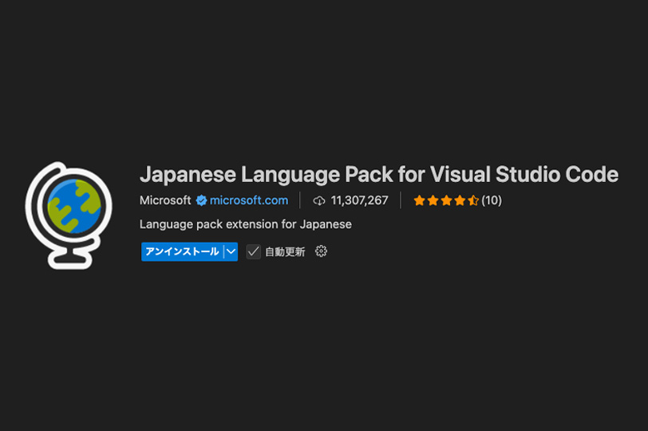Click the 自動更新 label text
This screenshot has width=648, height=431.
(285, 251)
